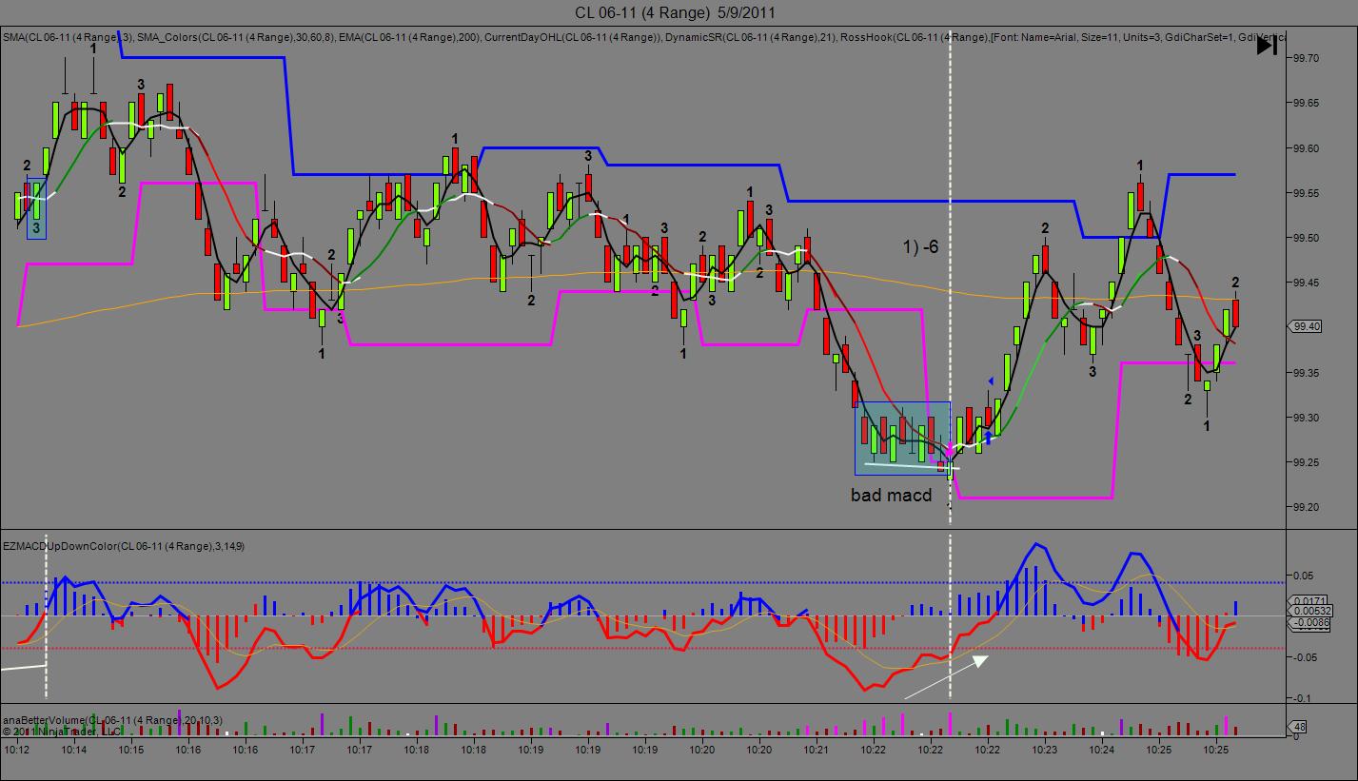Click the 99.40 current price marker
Viewport: 1358px width, 781px height.
pos(1305,326)
